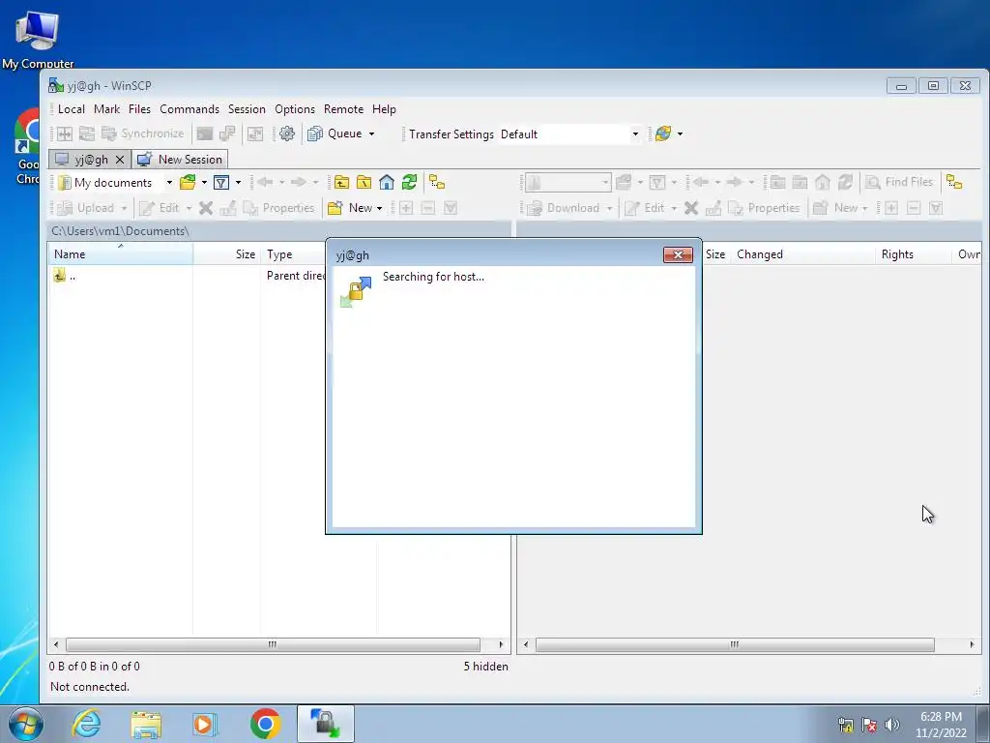Viewport: 990px width, 743px height.
Task: Open the Help menu
Action: click(384, 109)
